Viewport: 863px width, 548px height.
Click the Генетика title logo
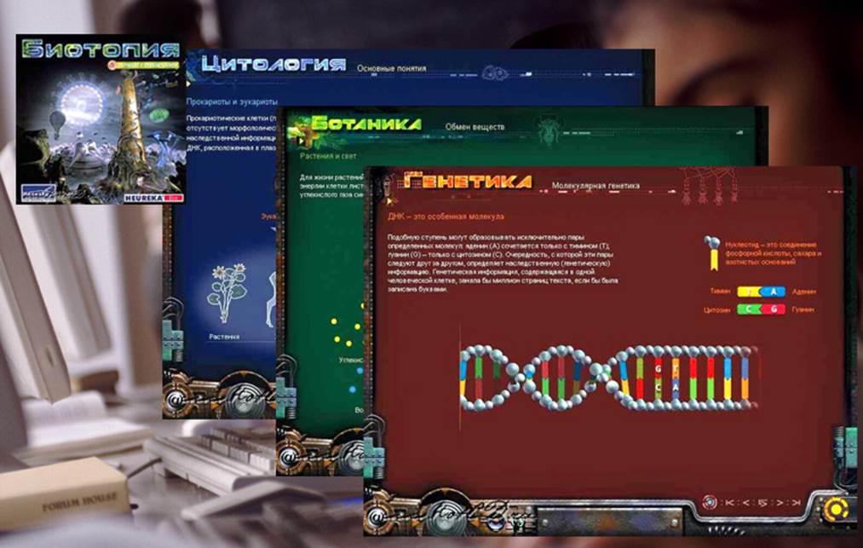[468, 182]
